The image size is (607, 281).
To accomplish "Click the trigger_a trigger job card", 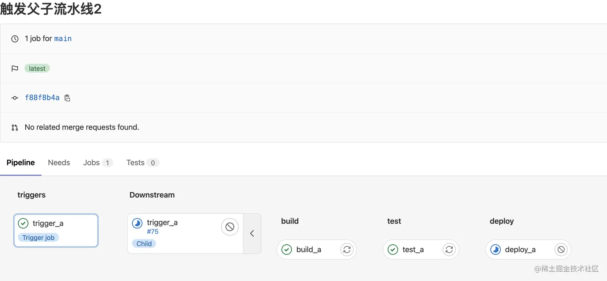I will 56,230.
